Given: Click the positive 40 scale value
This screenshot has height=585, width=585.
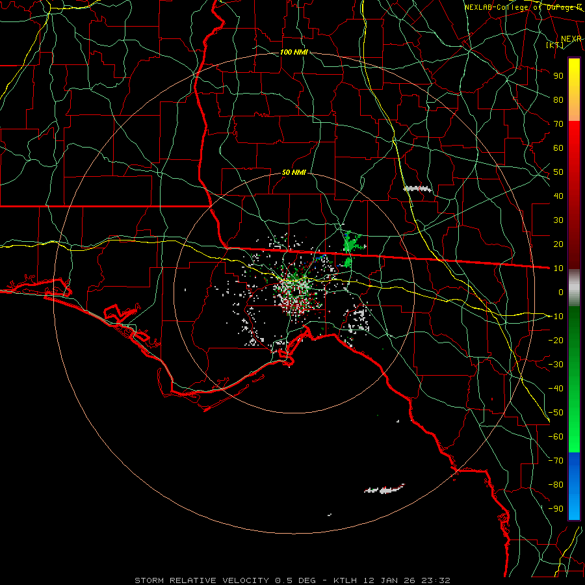Looking at the screenshot, I should [558, 196].
